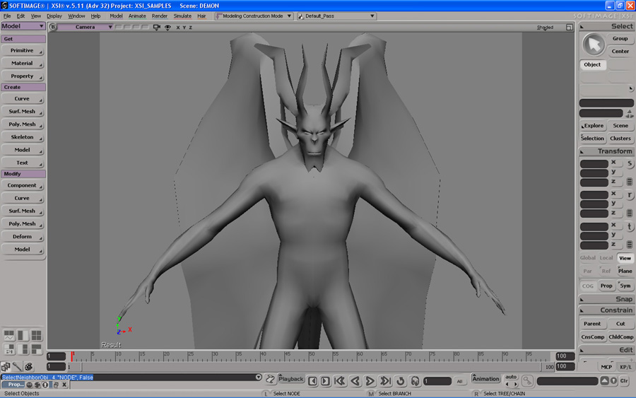Open the Render menu

click(x=160, y=16)
